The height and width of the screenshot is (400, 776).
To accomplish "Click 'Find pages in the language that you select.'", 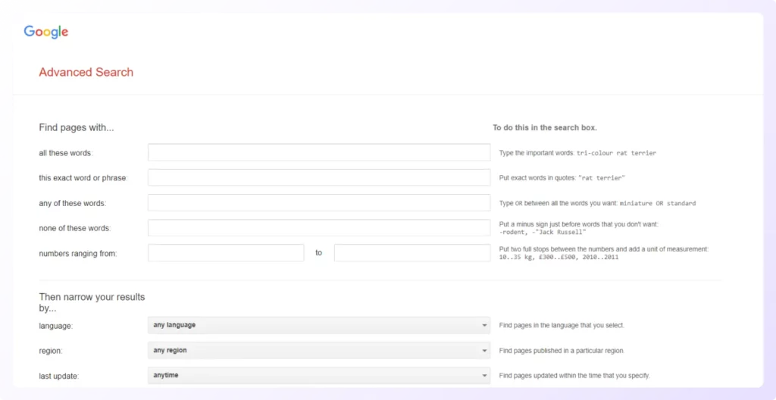I will (562, 326).
